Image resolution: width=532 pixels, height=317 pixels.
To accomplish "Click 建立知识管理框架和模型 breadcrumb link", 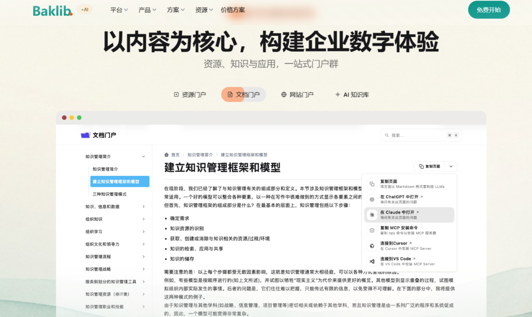I will tap(244, 155).
